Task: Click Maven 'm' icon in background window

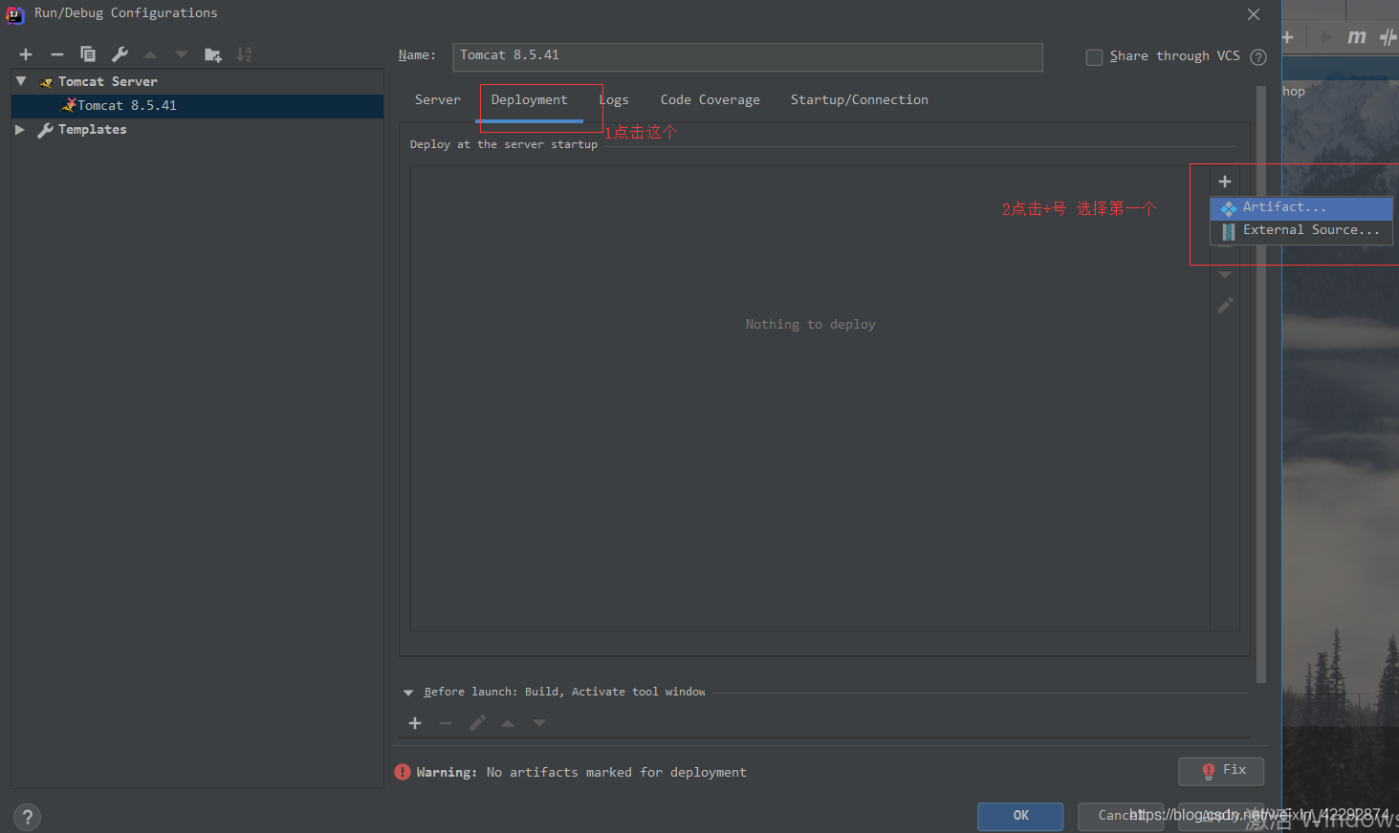Action: pyautogui.click(x=1357, y=37)
